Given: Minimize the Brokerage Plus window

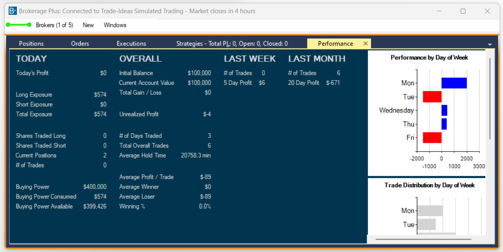Looking at the screenshot, I should pyautogui.click(x=439, y=11).
